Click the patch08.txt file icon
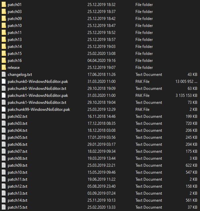The height and width of the screenshot is (211, 200). (4, 158)
